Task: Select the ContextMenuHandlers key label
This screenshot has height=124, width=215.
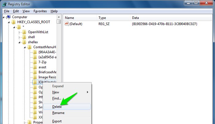Action: pos(45,47)
